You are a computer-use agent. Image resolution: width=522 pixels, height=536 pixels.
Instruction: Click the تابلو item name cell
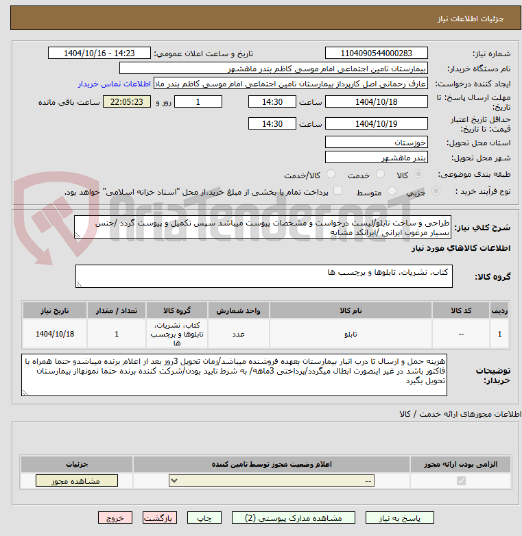(351, 334)
